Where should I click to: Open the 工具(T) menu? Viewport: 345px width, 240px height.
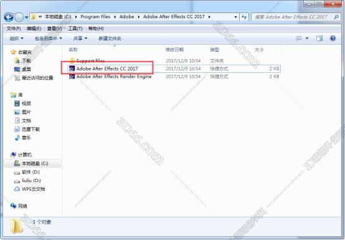(x=75, y=29)
